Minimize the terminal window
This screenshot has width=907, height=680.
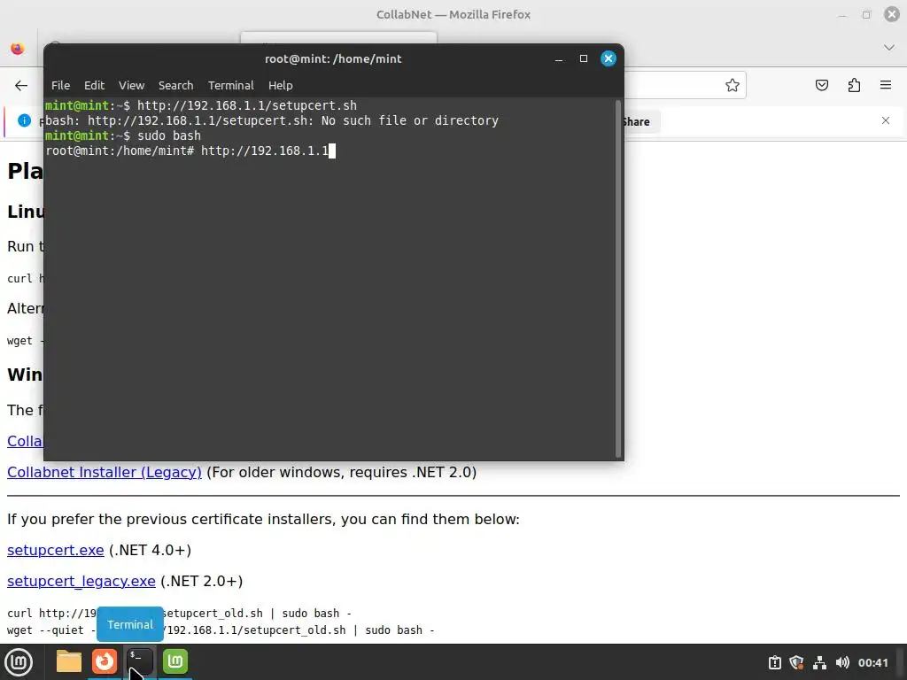(x=559, y=59)
